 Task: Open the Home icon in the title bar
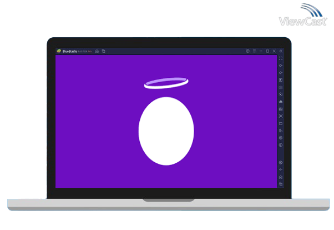97,51
